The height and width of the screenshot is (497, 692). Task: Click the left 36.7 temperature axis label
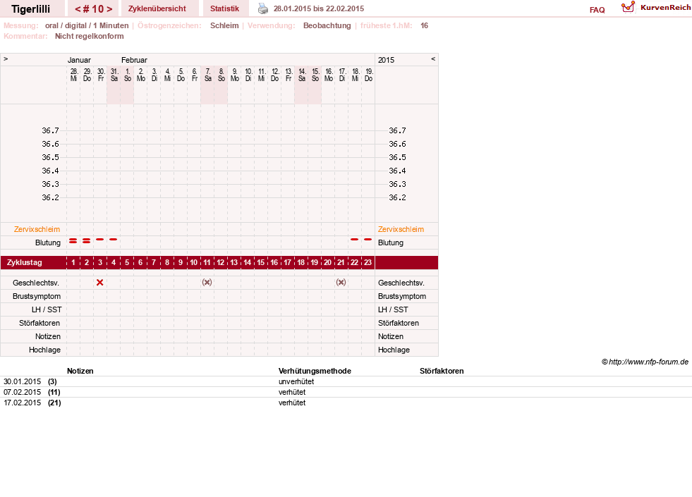coord(50,130)
